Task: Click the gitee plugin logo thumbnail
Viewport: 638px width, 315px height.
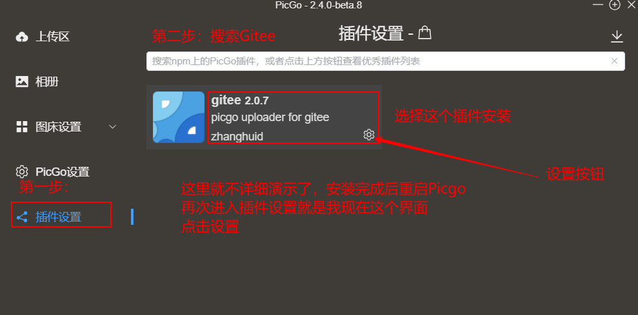Action: coord(179,117)
